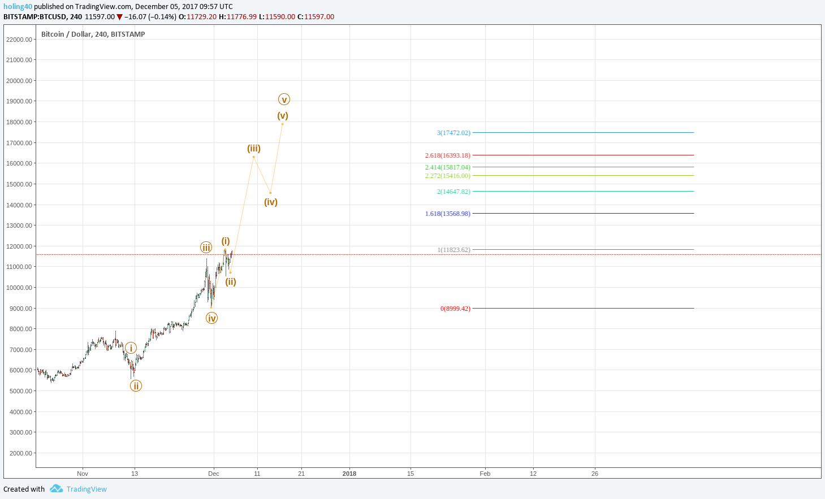The height and width of the screenshot is (499, 825).
Task: Click the C:11597.00 close price value
Action: click(x=316, y=17)
